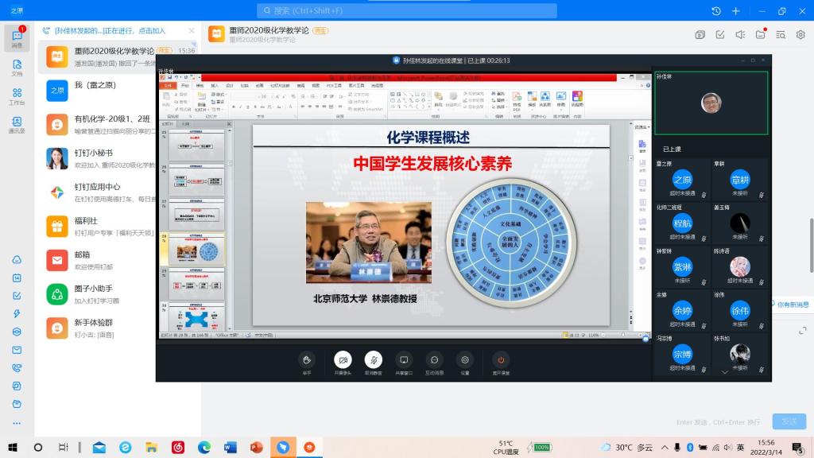Expand the participant list down chevron
This screenshot has height=458, width=814.
pos(723,371)
